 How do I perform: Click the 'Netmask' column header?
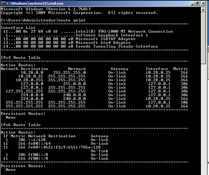(77, 69)
